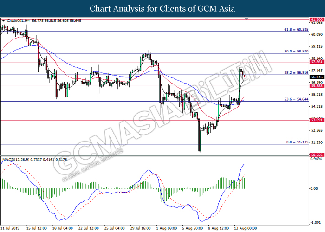Click the chart title mentioning GCM Asia
325x232 pixels.
162,8
